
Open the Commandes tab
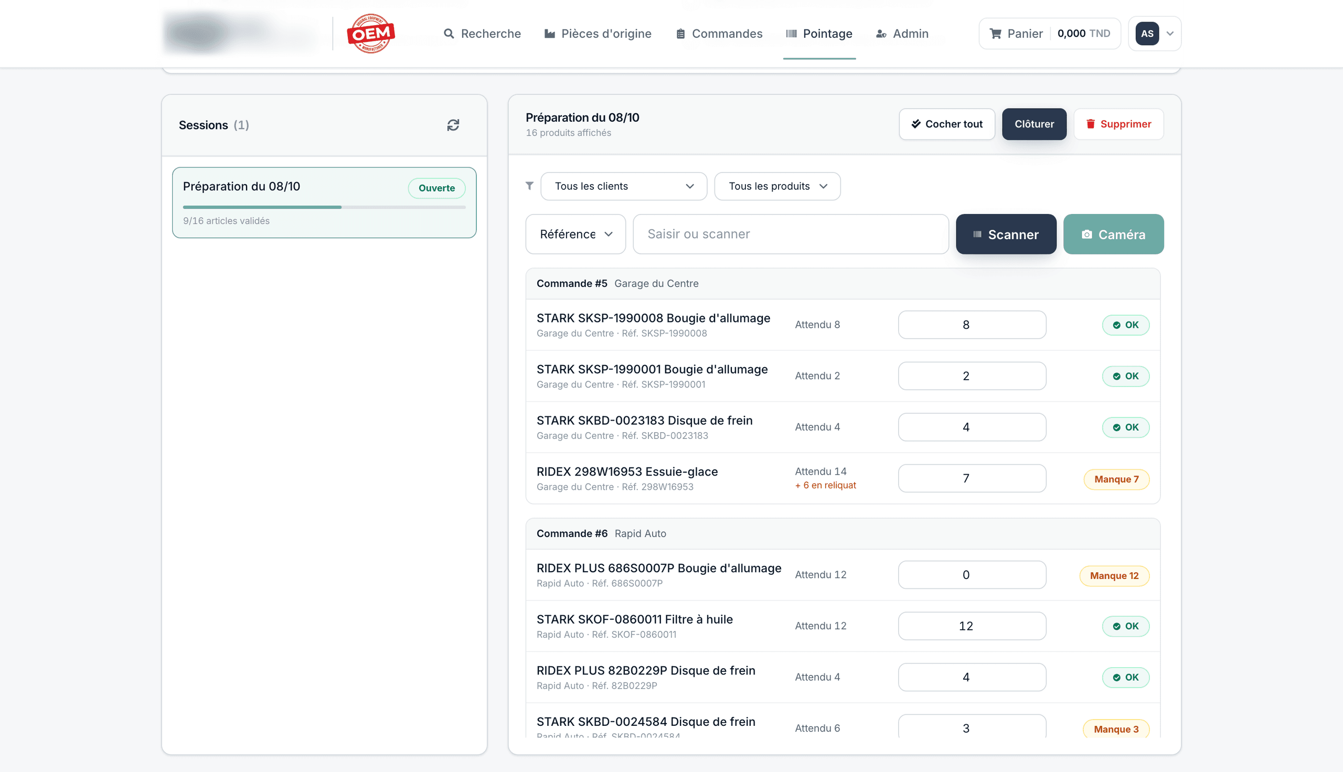click(719, 34)
